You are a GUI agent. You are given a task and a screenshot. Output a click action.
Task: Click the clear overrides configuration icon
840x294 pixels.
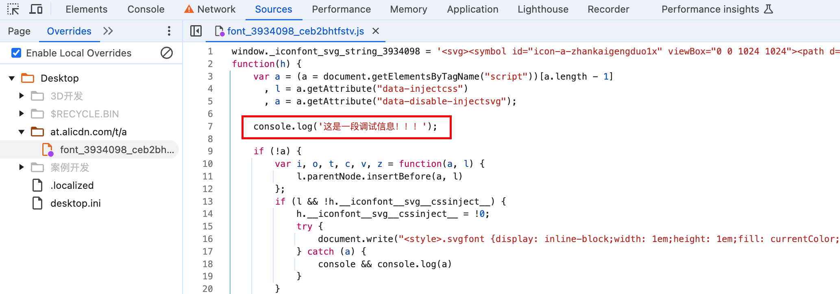(167, 53)
